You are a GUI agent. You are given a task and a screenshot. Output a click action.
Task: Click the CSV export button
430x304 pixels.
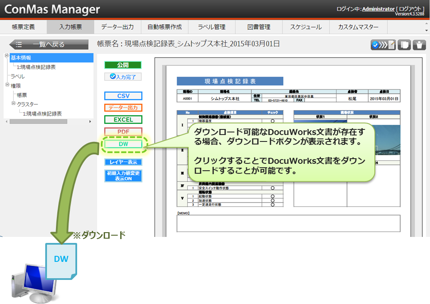tap(123, 96)
